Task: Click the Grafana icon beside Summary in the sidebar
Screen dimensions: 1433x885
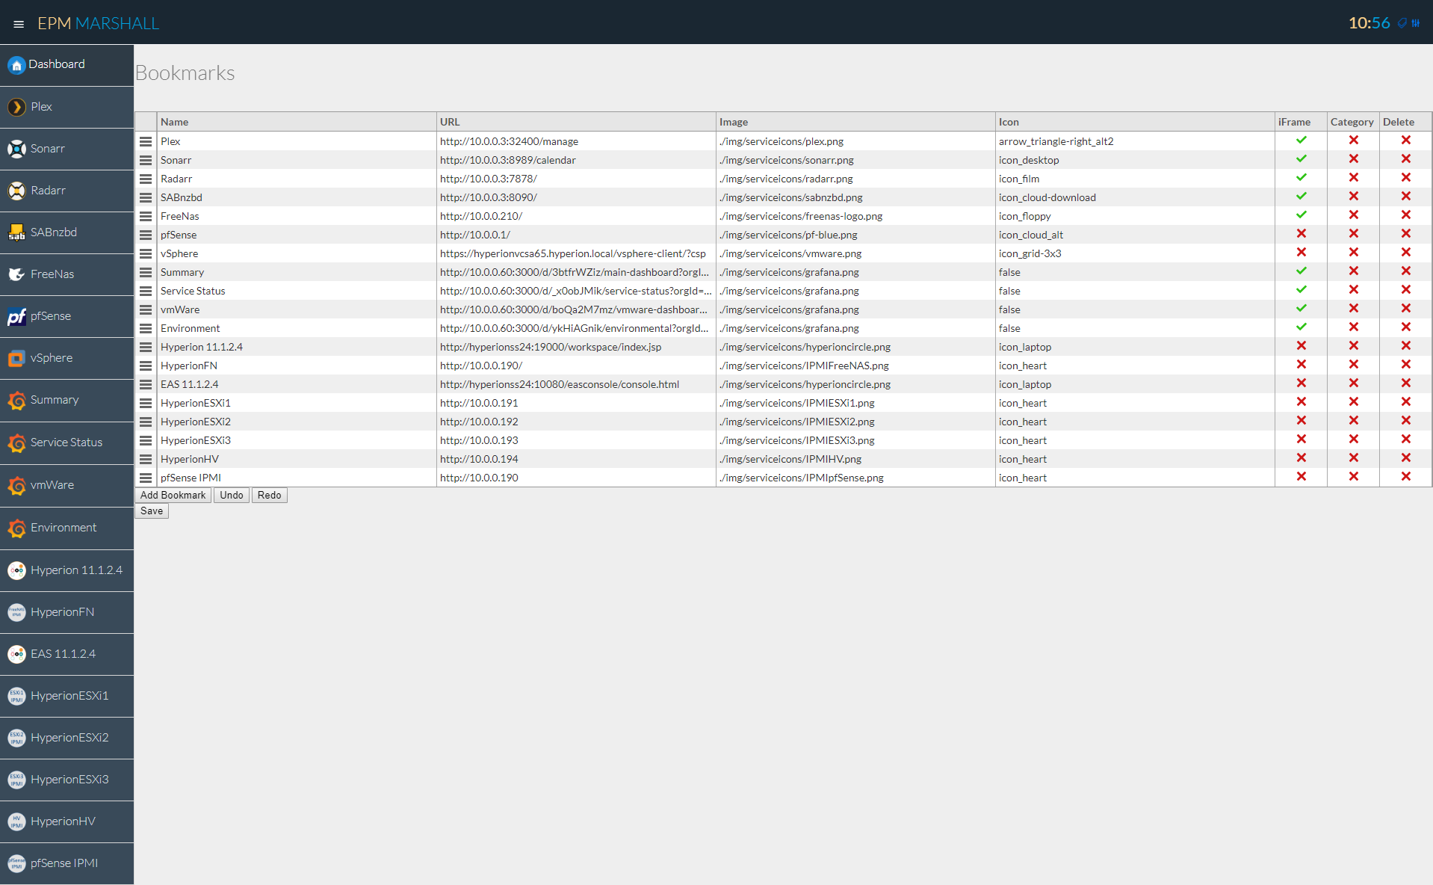Action: [x=16, y=400]
